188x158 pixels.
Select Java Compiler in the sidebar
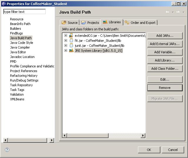coord(20,47)
